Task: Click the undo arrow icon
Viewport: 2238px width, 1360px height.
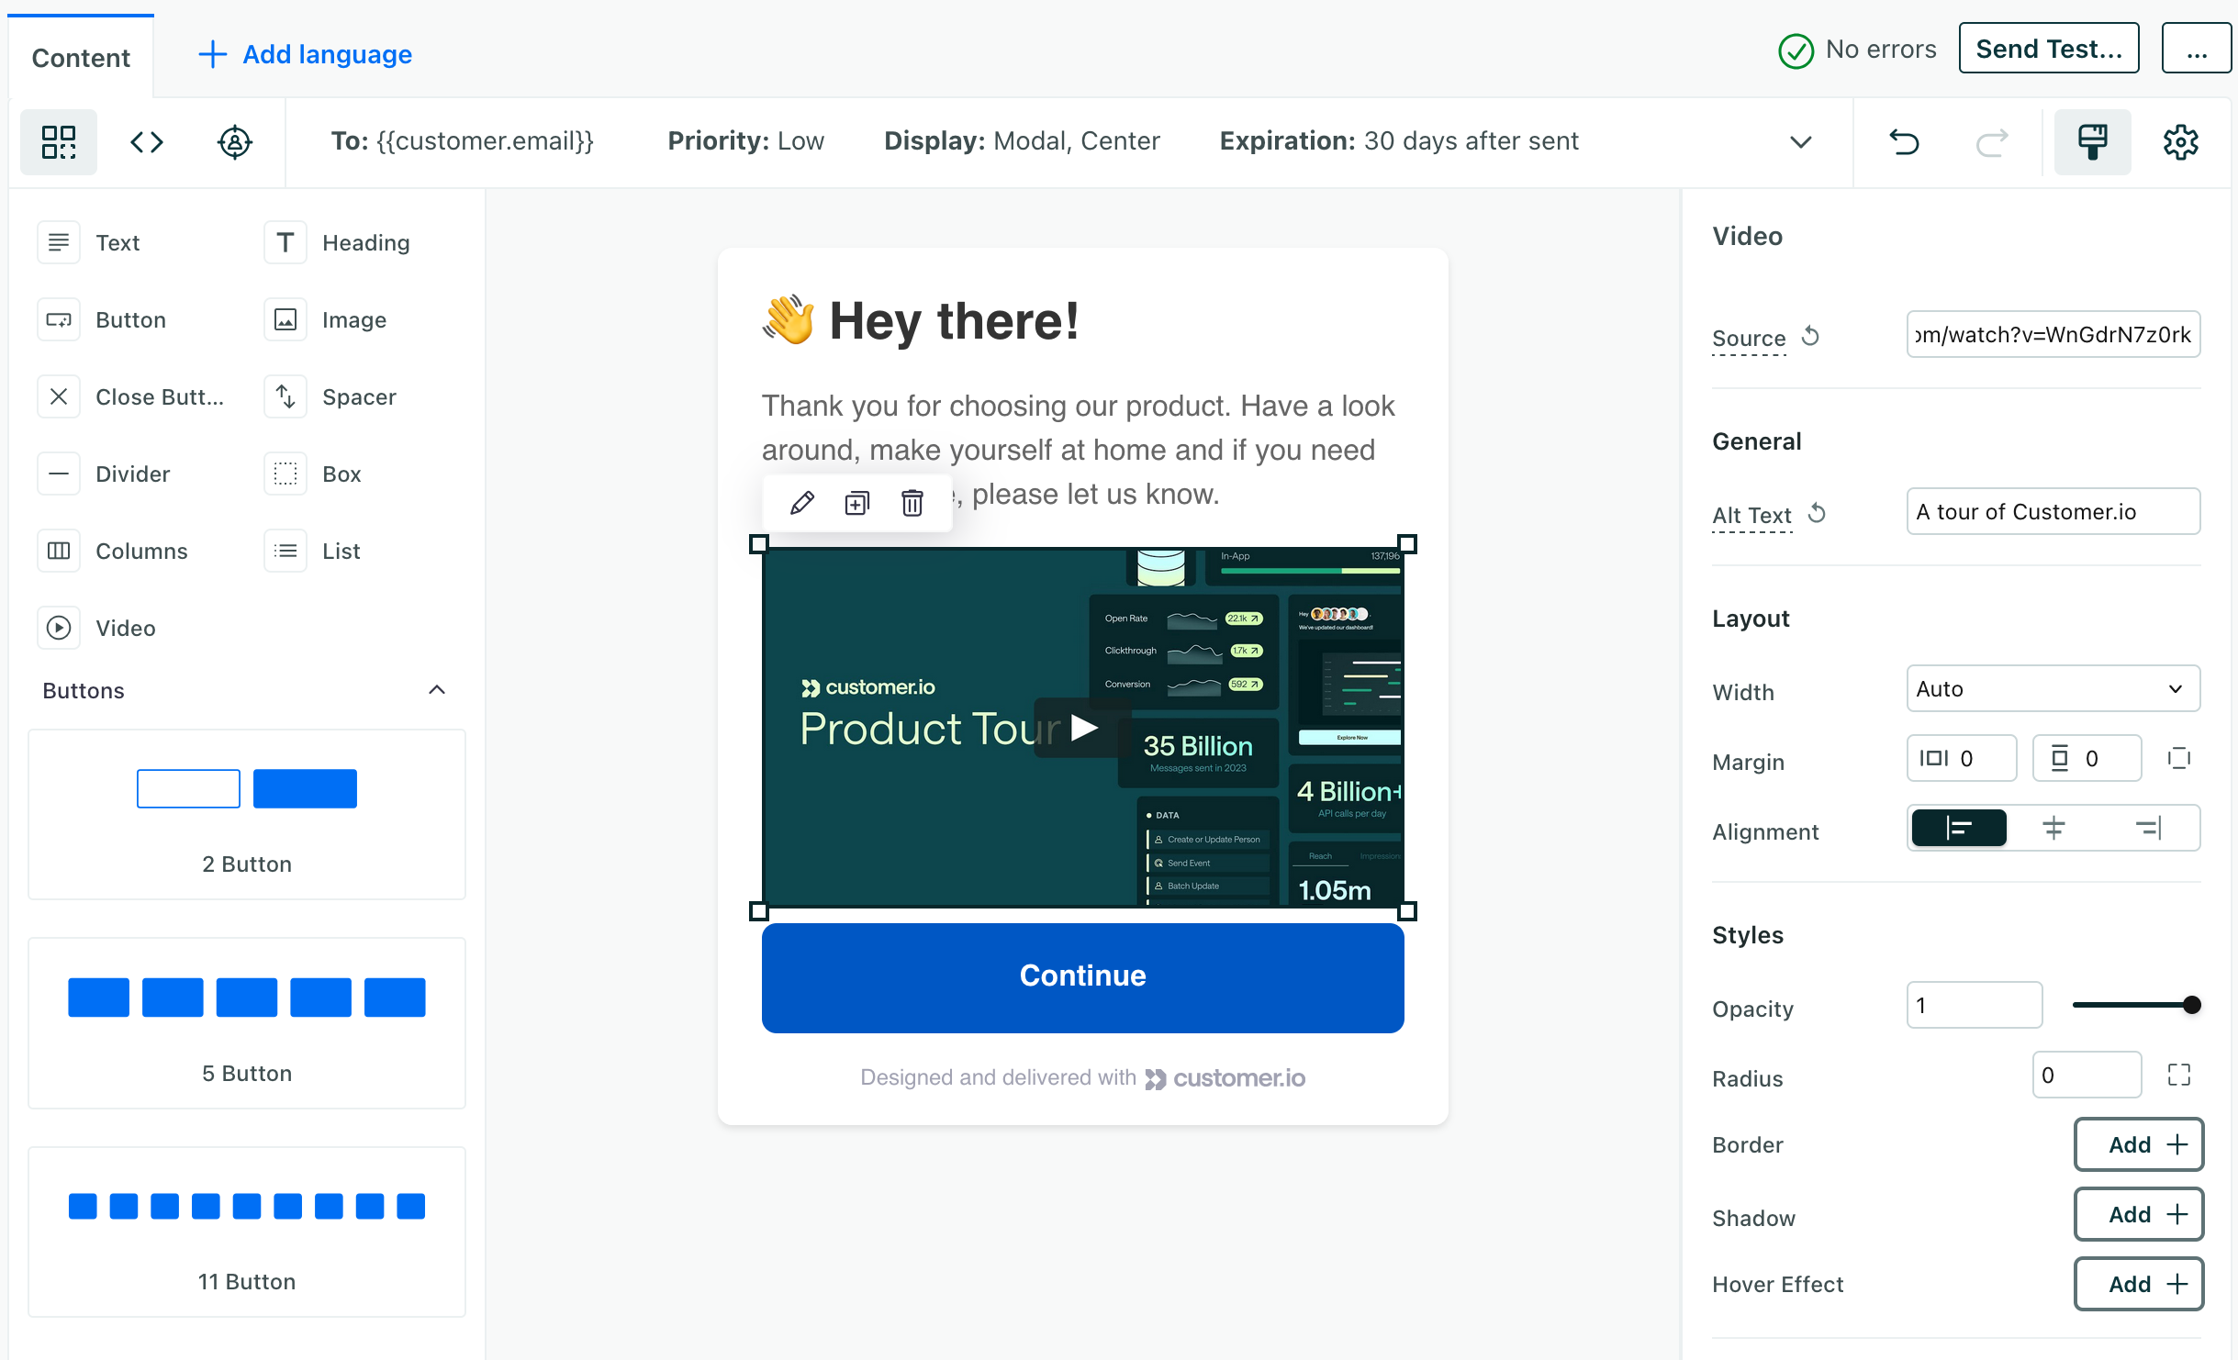Action: tap(1905, 142)
